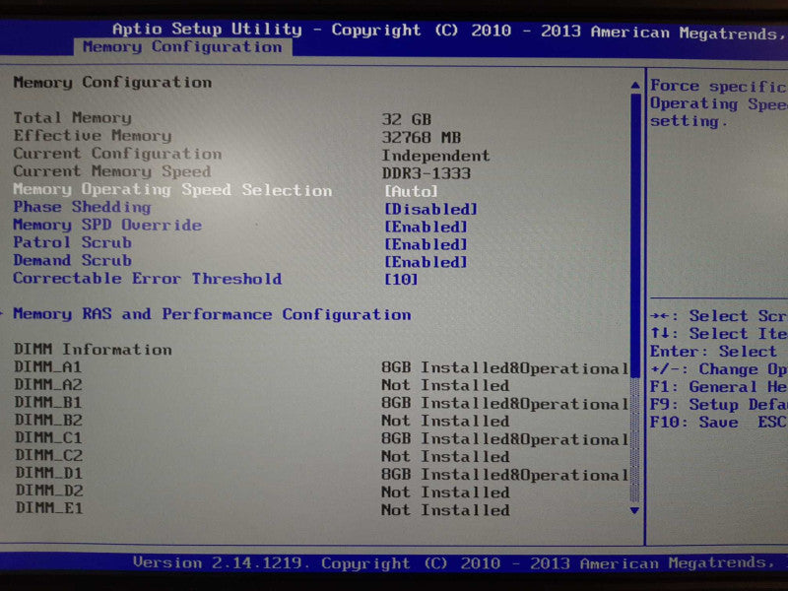Click Current Configuration Independent value
The height and width of the screenshot is (591, 788).
[435, 156]
